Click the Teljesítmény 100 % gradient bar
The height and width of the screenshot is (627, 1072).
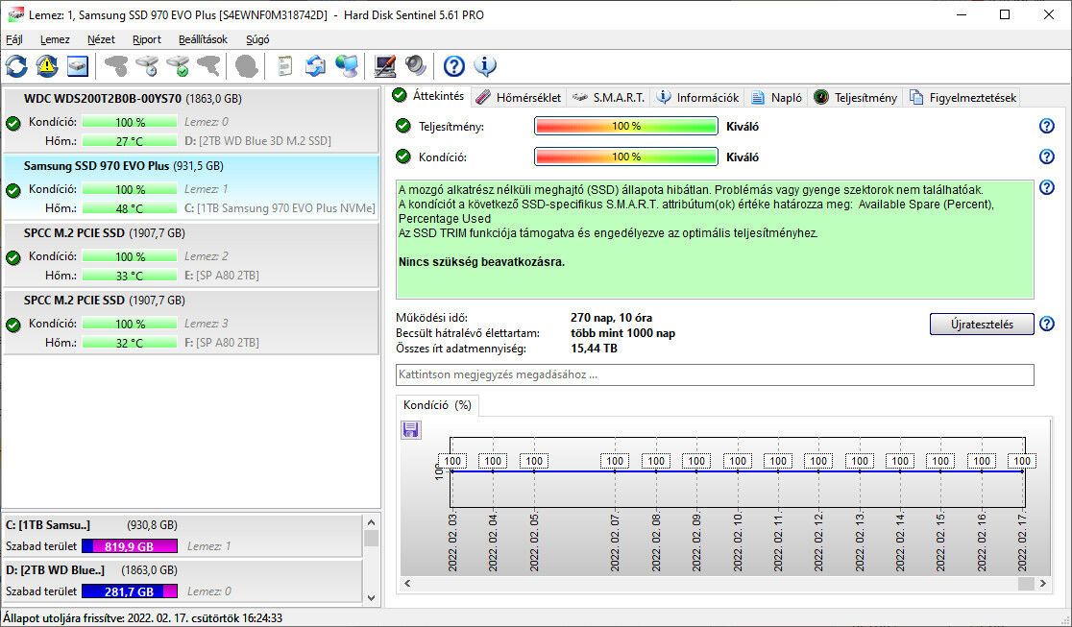[625, 127]
